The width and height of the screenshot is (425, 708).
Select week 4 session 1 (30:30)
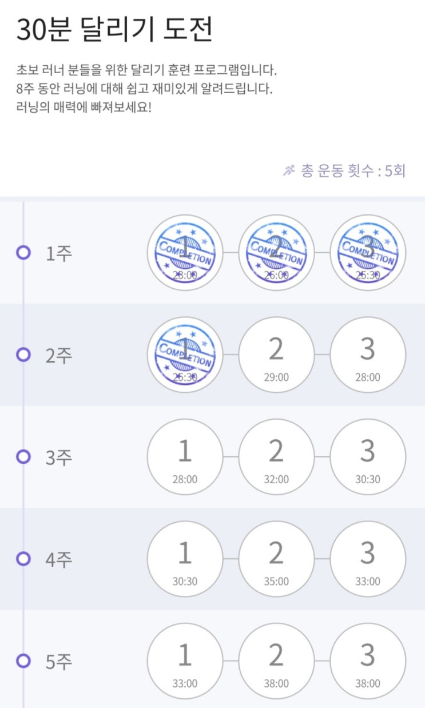[x=185, y=559]
